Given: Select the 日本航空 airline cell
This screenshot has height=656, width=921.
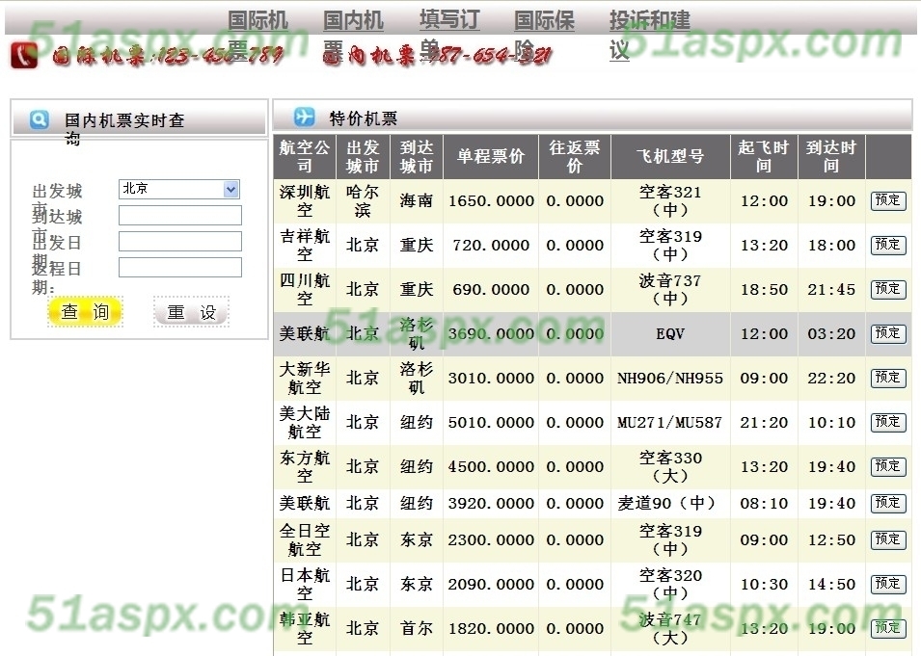Looking at the screenshot, I should tap(304, 584).
